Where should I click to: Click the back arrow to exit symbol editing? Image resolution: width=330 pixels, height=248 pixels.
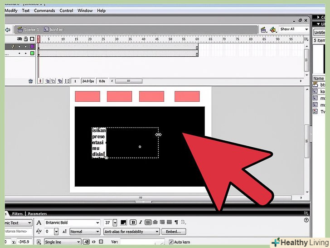pyautogui.click(x=8, y=30)
